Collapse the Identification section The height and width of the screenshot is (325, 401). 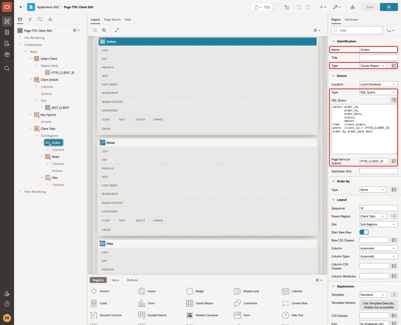(333, 41)
